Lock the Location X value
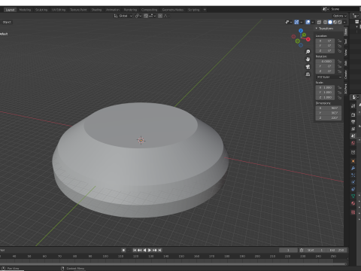Image resolution: width=361 pixels, height=271 pixels. [x=339, y=41]
